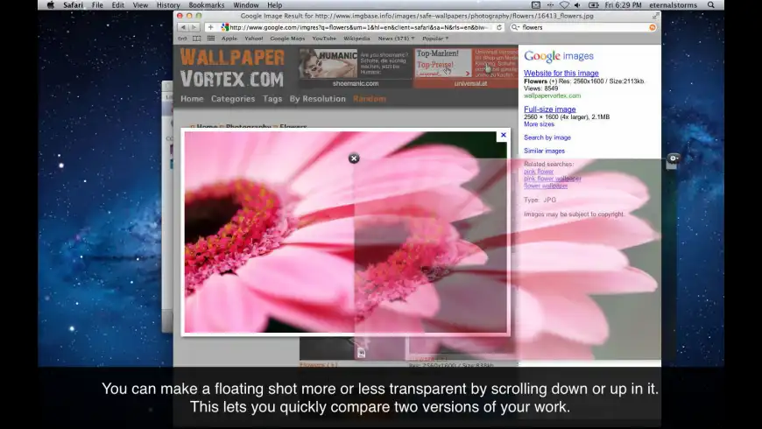Open related search flower wallpaper

(546, 186)
